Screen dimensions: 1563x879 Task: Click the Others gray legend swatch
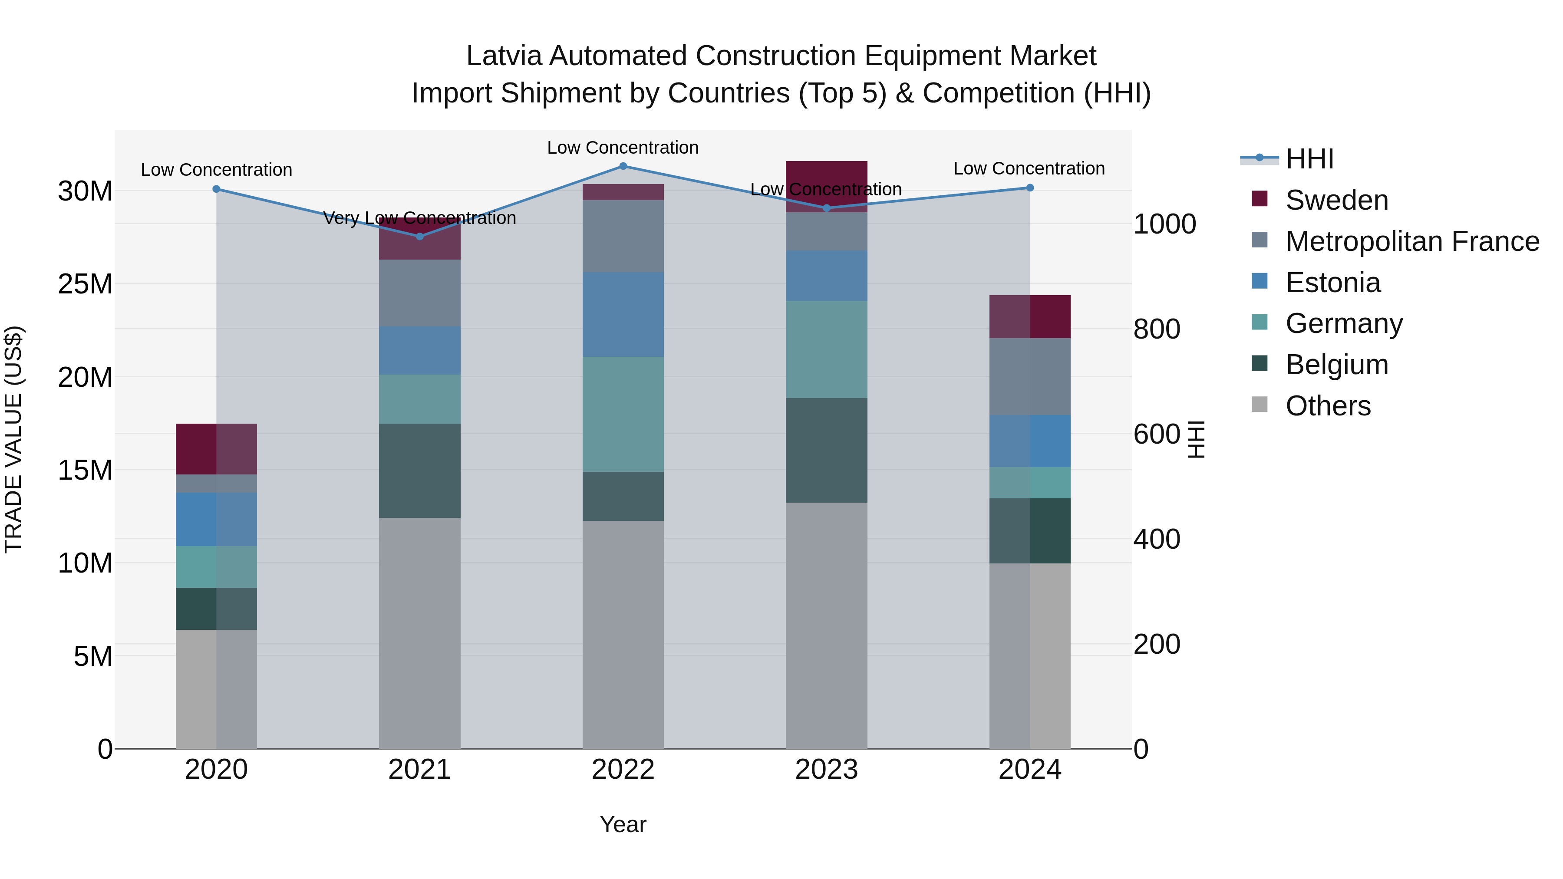[1260, 405]
